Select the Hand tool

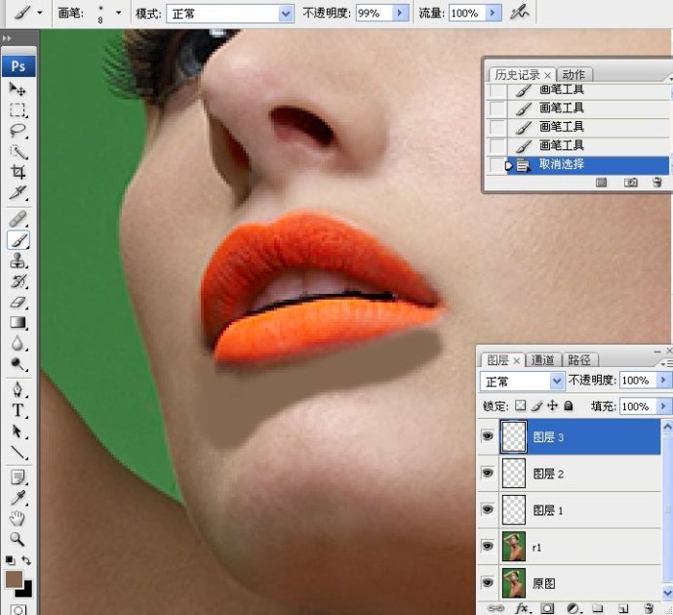18,518
